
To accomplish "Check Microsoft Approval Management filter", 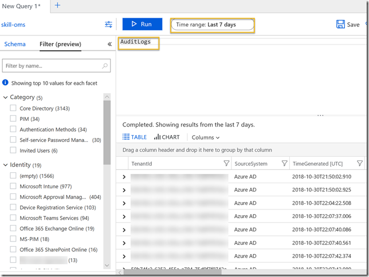I will [13, 196].
